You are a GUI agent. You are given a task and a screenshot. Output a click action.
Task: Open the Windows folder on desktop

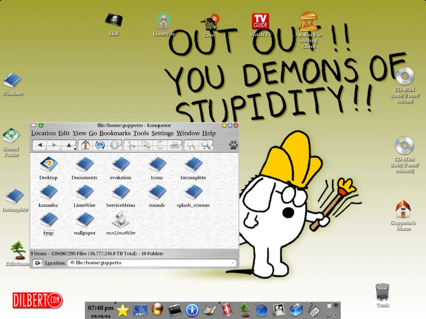[x=12, y=84]
